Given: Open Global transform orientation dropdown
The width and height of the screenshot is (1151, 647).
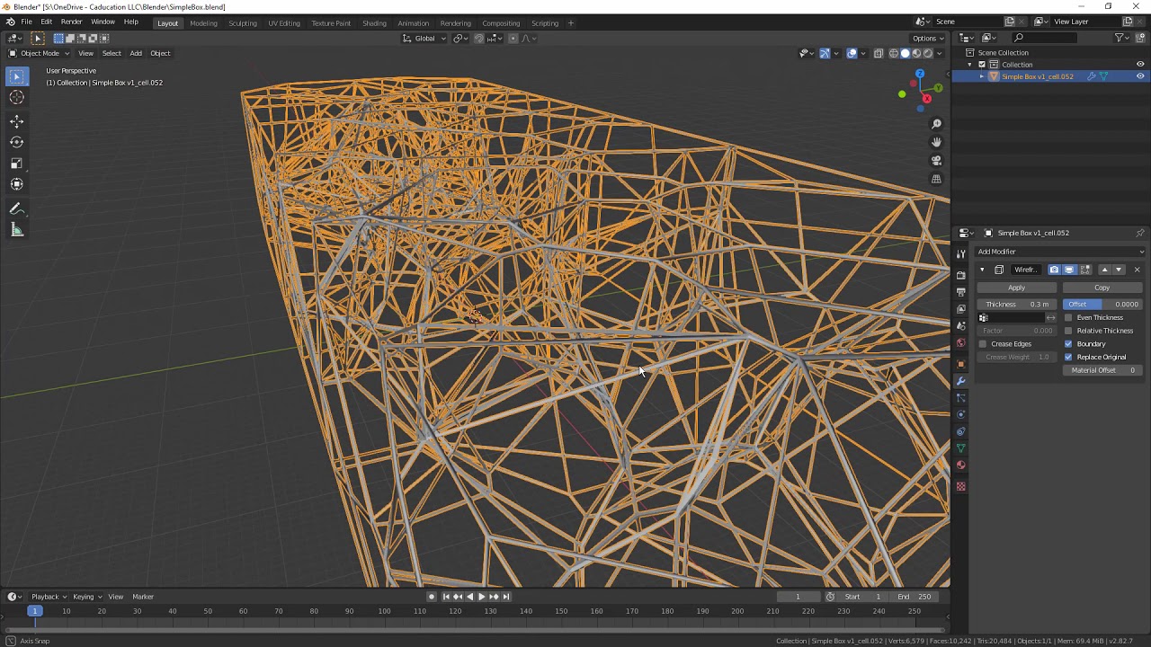Looking at the screenshot, I should (424, 38).
